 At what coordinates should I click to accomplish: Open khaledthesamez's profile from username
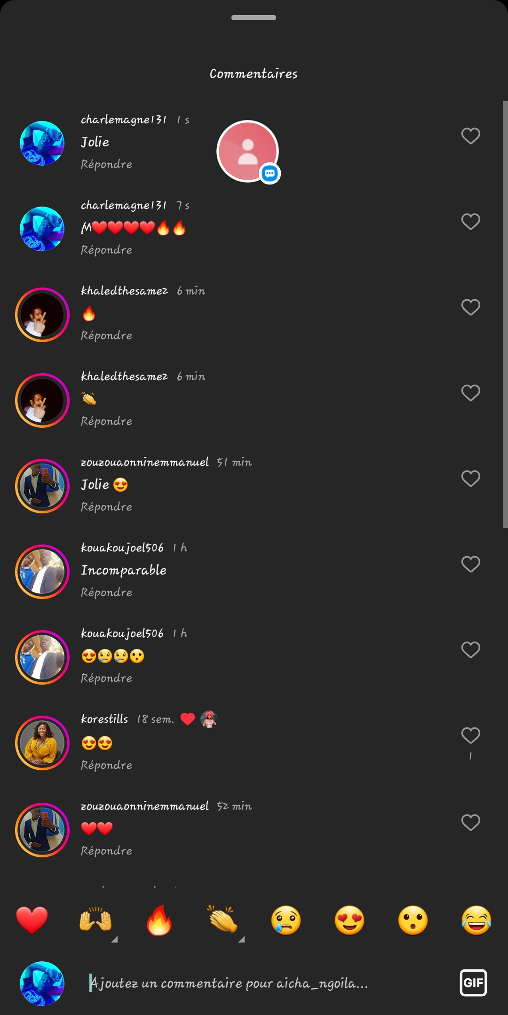(124, 291)
